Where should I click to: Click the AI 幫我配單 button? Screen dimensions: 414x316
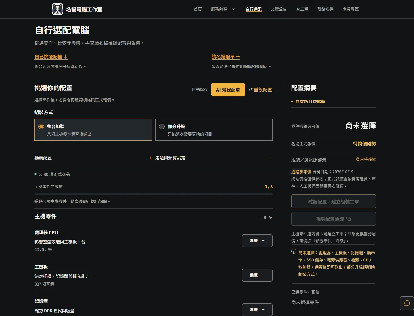[228, 90]
